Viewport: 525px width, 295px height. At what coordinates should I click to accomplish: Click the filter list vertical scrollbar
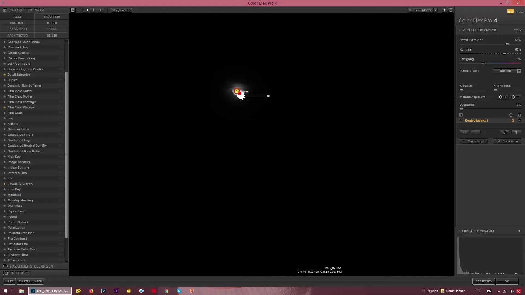point(66,154)
